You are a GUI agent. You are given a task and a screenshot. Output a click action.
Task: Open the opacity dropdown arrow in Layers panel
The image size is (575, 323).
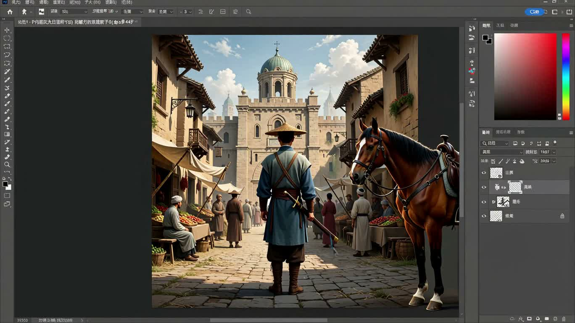(x=554, y=152)
